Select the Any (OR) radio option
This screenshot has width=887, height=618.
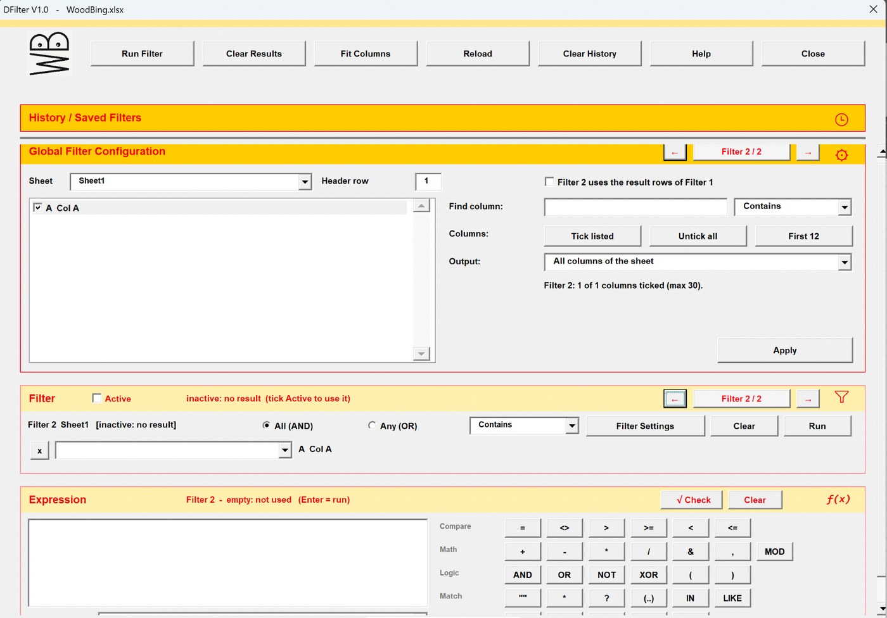pyautogui.click(x=372, y=426)
